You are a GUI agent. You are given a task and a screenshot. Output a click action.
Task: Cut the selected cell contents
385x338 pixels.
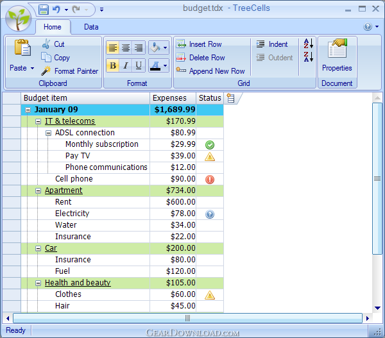click(53, 44)
